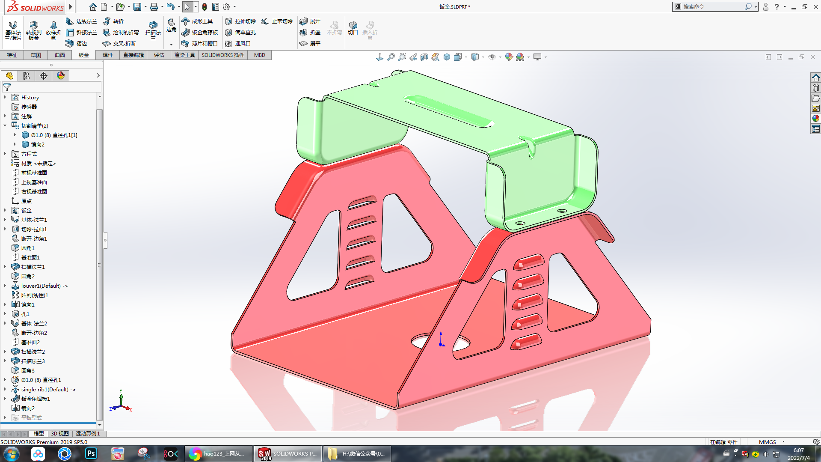This screenshot has height=462, width=821.
Task: Click the 简单直孔 tool
Action: (x=240, y=32)
